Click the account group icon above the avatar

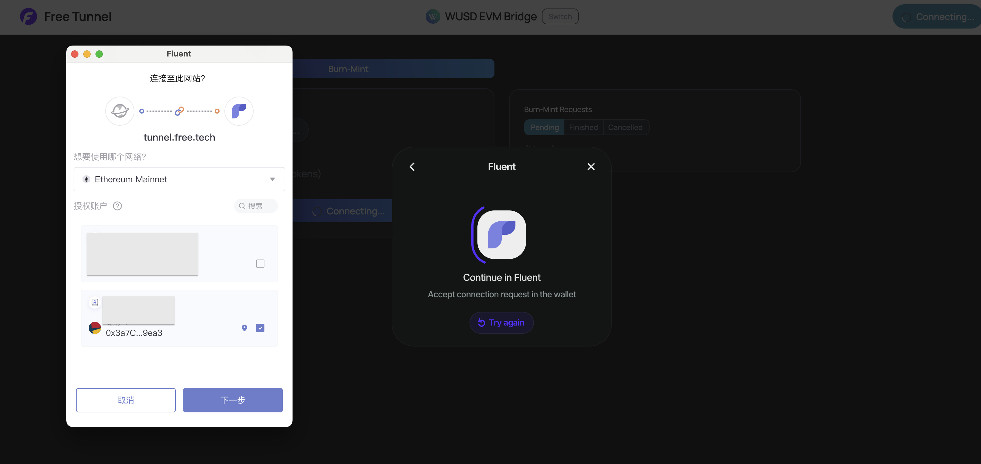(95, 302)
